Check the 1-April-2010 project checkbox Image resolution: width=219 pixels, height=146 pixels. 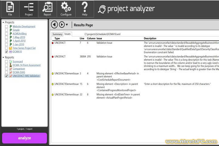coord(6,41)
